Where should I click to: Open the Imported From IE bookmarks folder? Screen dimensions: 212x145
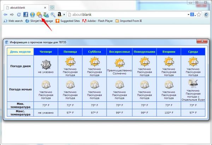coord(132,21)
